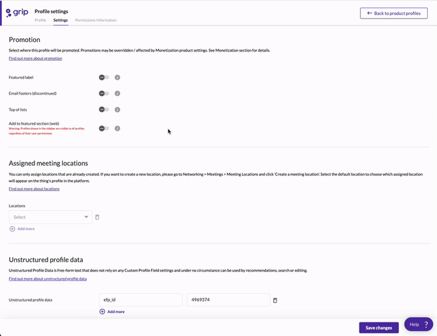
Task: Delete the efp_id unstructured data row
Action: [275, 300]
